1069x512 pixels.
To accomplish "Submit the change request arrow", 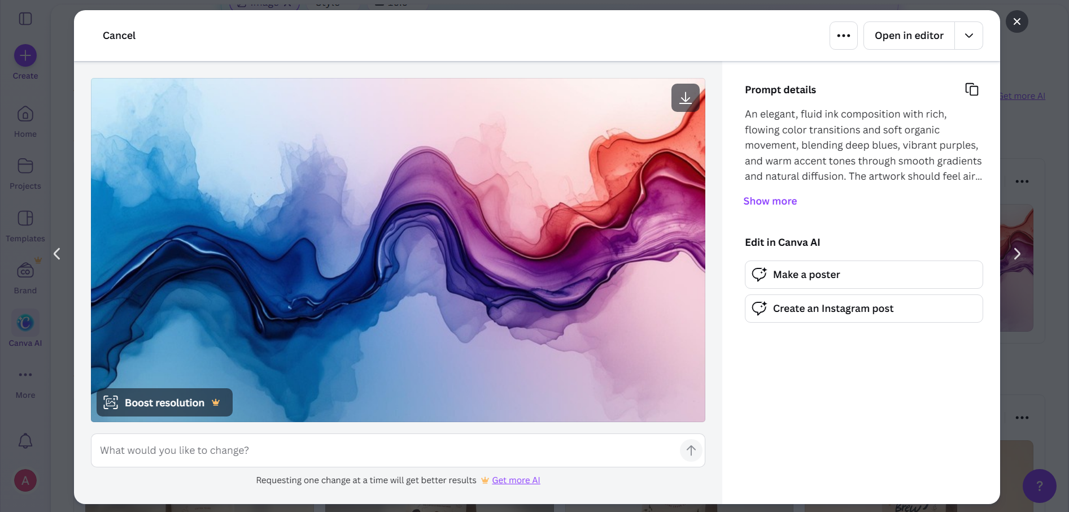I will pyautogui.click(x=691, y=450).
